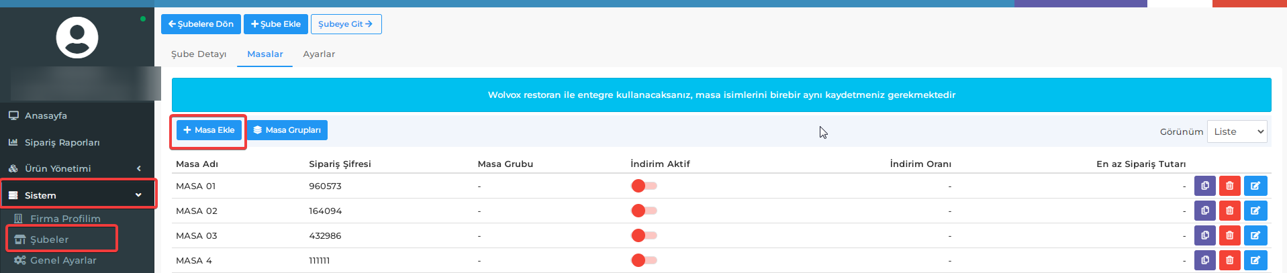Collapse the Sistem sidebar menu

[77, 195]
